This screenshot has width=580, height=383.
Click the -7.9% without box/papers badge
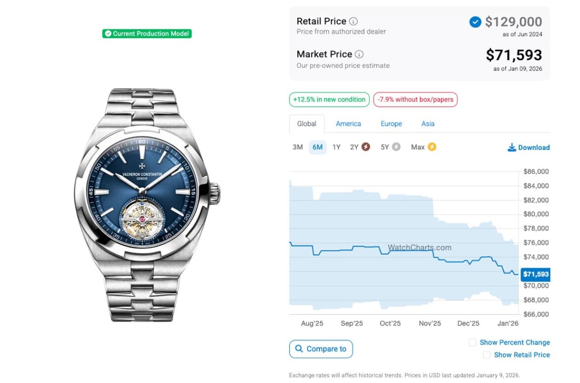[x=415, y=100]
